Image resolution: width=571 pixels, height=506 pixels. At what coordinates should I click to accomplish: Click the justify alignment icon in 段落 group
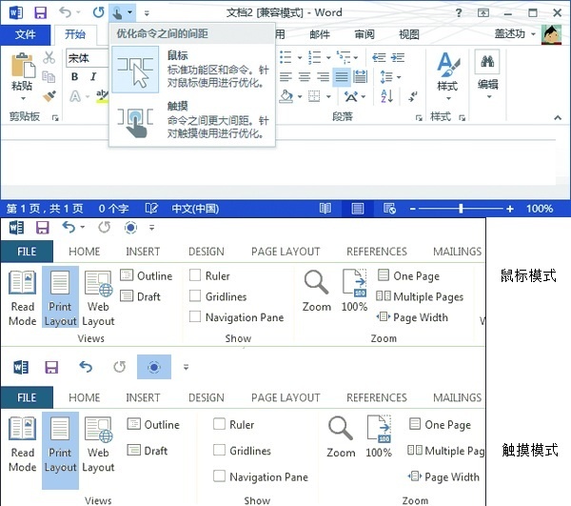[x=342, y=77]
